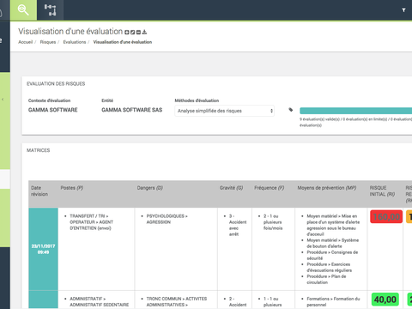Click the plus (add) icon beside title

coord(127,33)
